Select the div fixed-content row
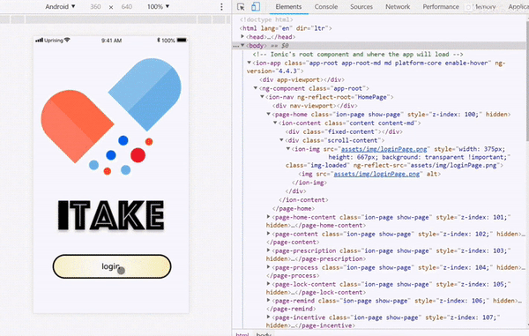This screenshot has width=529, height=336. (x=344, y=132)
